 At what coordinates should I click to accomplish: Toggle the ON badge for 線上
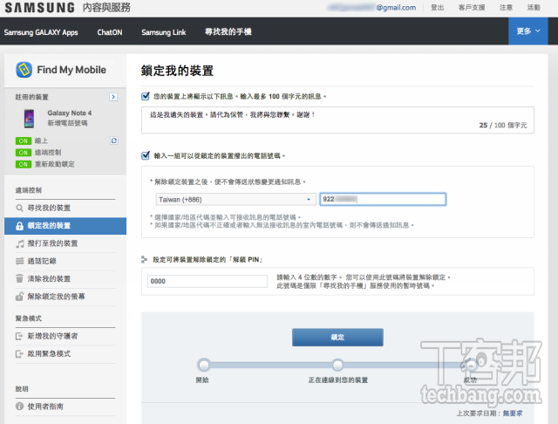tap(24, 141)
